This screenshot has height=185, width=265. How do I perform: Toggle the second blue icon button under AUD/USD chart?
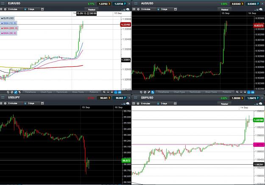[x=253, y=92]
